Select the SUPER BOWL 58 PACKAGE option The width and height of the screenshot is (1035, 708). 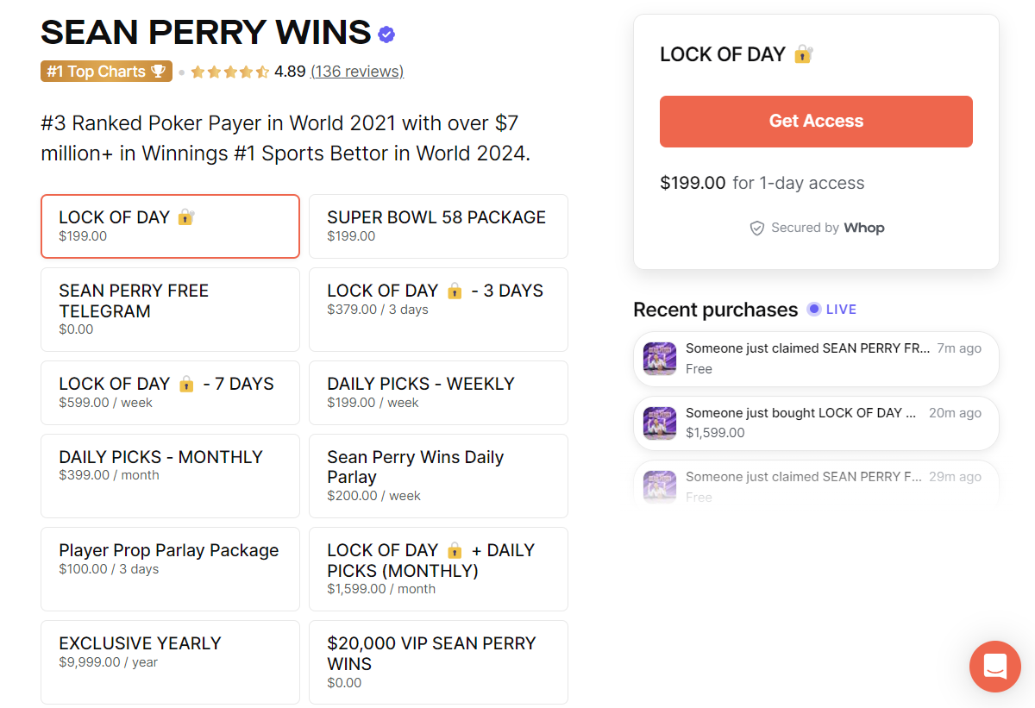coord(438,226)
